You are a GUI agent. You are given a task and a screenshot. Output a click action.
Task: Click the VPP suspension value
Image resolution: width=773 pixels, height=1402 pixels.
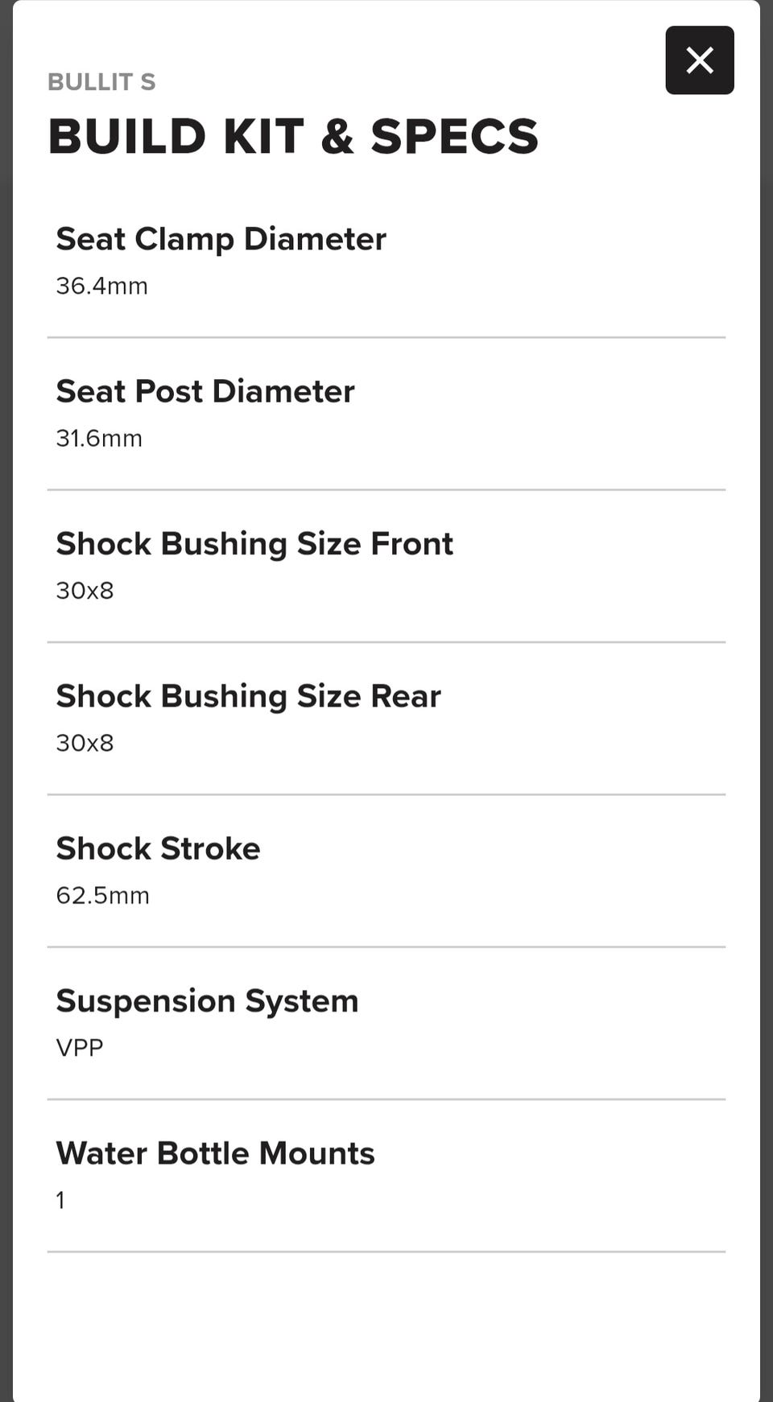79,1047
